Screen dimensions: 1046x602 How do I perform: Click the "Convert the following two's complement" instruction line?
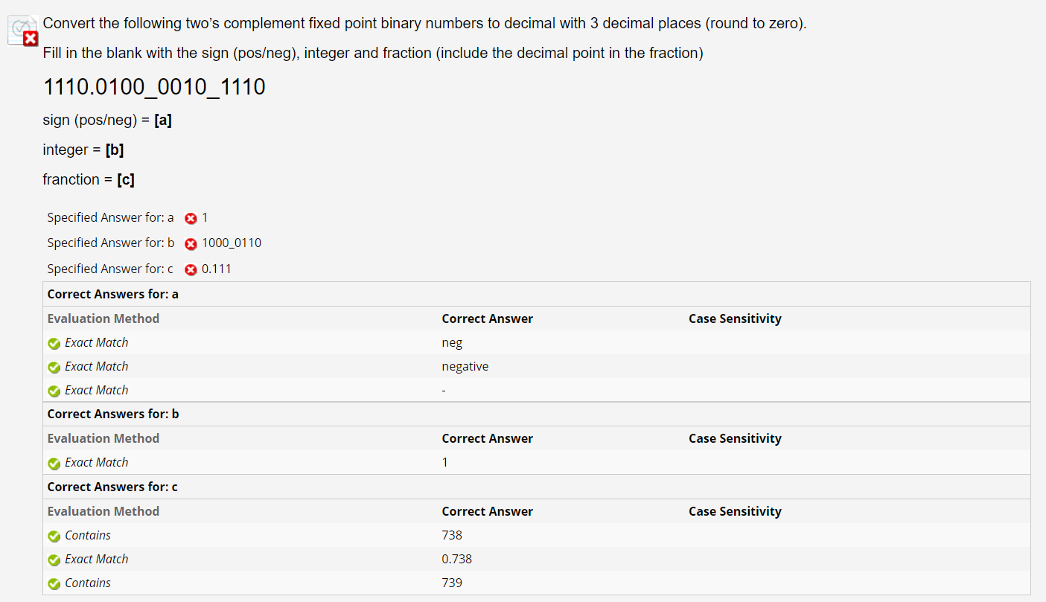(x=425, y=23)
